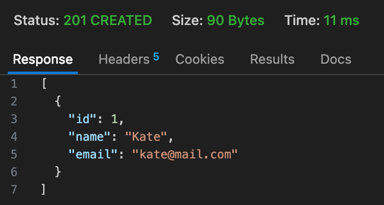Screen dimensions: 384x205
Task: Click the 11 ms time value
Action: tap(341, 21)
